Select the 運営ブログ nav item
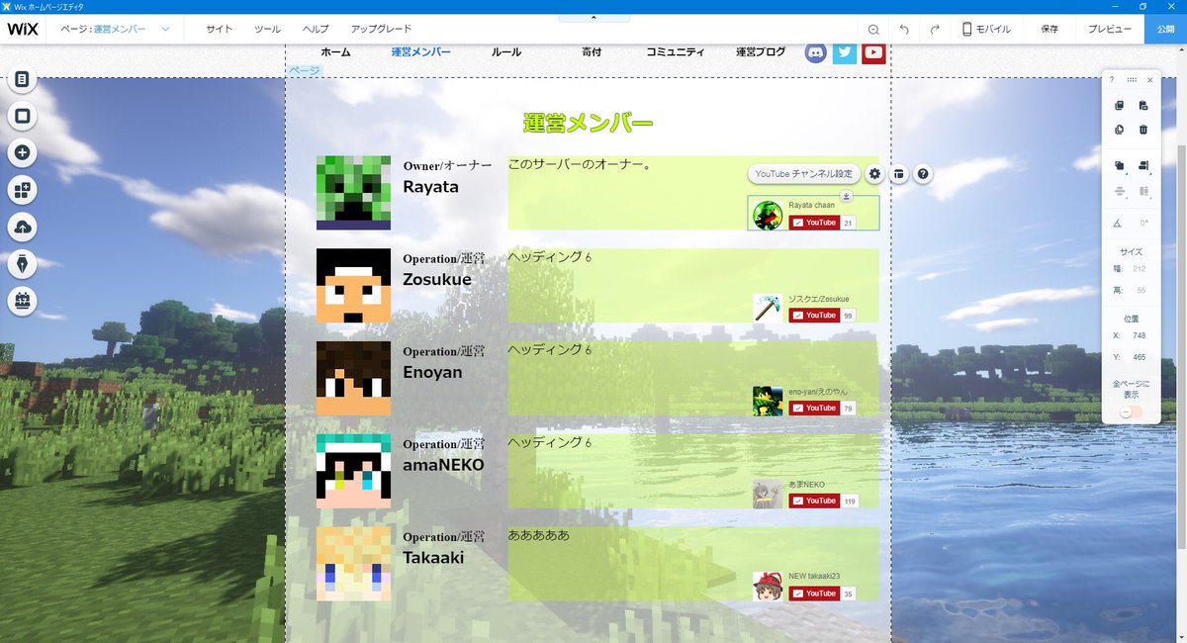 click(761, 51)
